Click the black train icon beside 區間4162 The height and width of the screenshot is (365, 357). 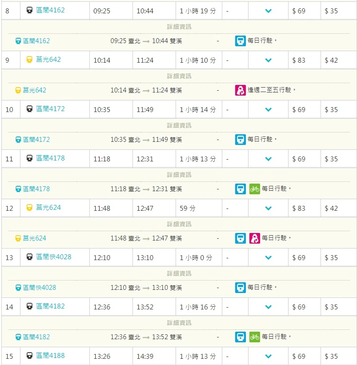pyautogui.click(x=29, y=10)
